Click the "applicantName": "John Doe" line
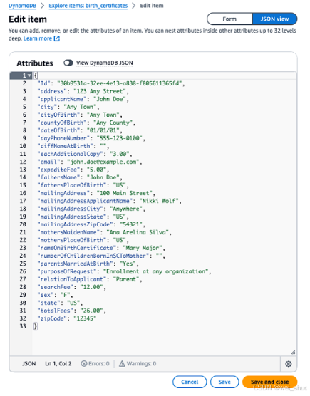Image resolution: width=310 pixels, height=396 pixels. 83,99
